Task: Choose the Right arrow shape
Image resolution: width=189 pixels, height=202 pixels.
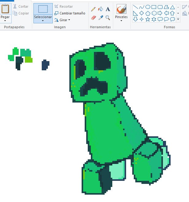Action: (160, 13)
